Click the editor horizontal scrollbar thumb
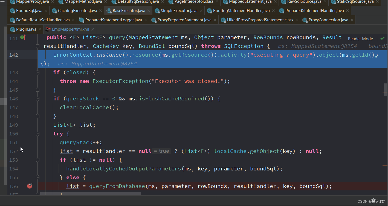 coord(91,193)
